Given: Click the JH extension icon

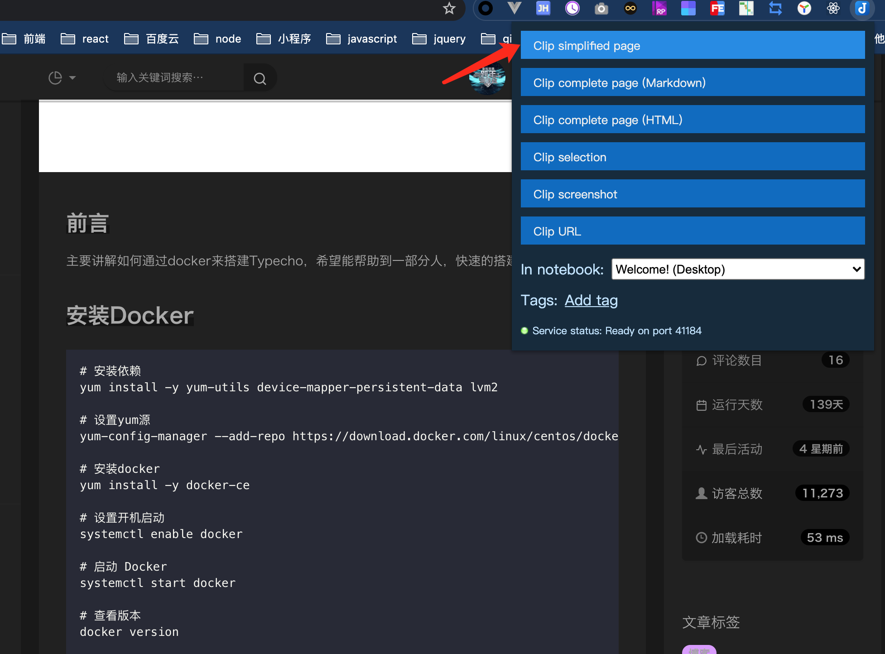Looking at the screenshot, I should 543,8.
